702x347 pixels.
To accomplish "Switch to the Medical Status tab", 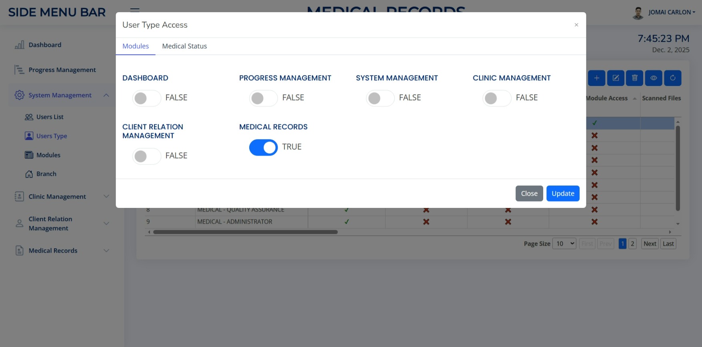I will [184, 46].
